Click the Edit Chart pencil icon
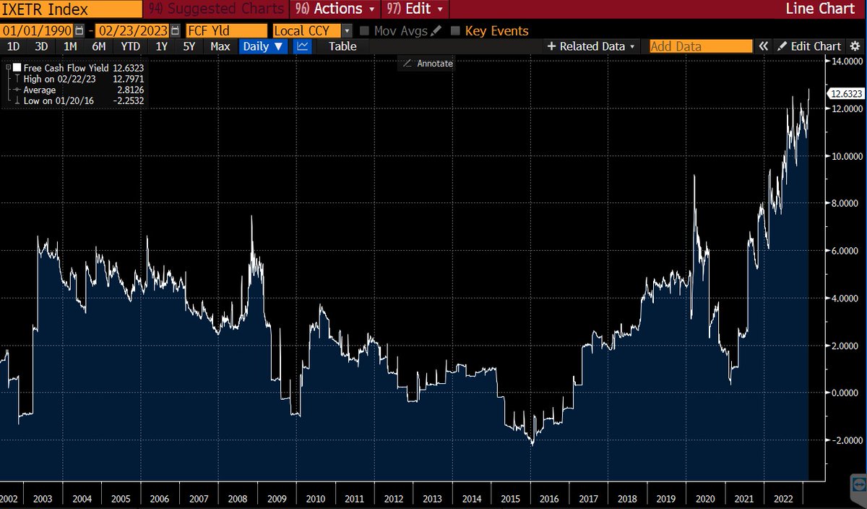Screen dimensions: 867x509 782,46
